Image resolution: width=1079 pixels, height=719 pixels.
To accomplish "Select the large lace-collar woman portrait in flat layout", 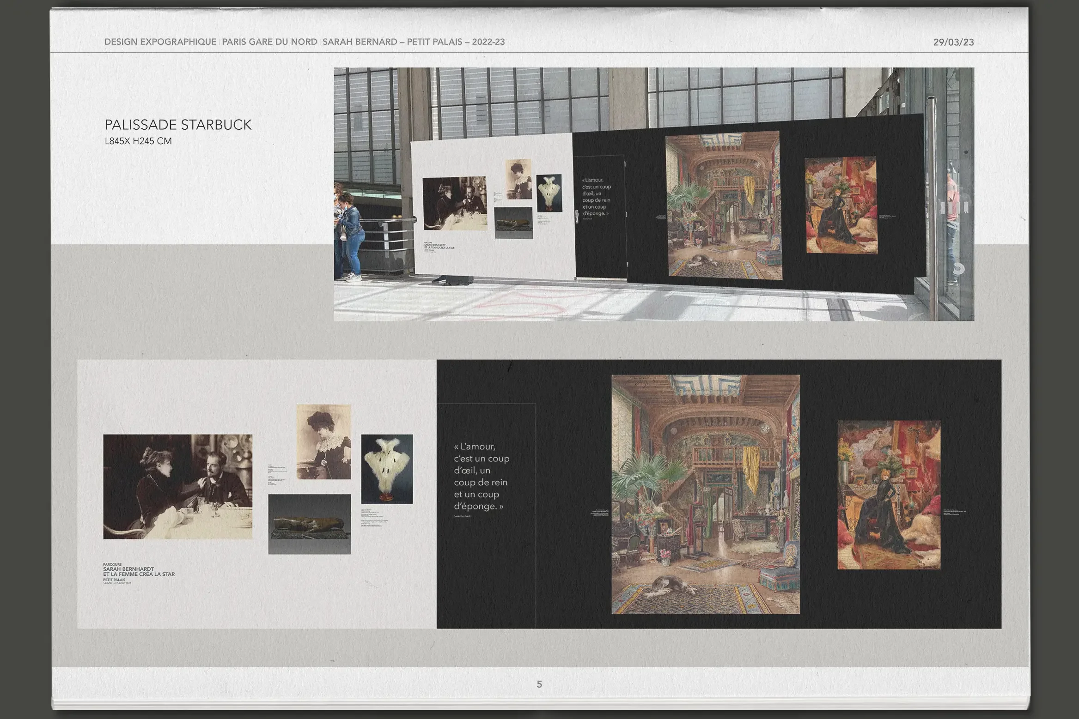I will 323,442.
